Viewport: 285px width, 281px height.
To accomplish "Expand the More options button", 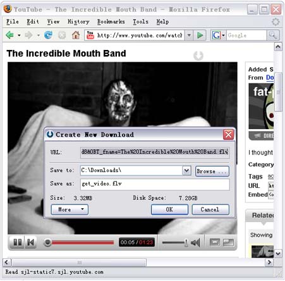I will [x=70, y=209].
